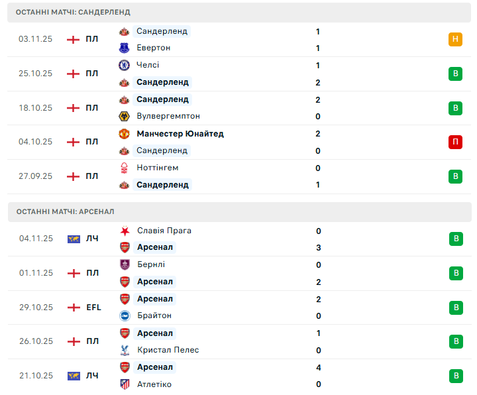This screenshot has width=477, height=395.
Task: Click the Nottingham Forest crest icon
Action: [124, 168]
